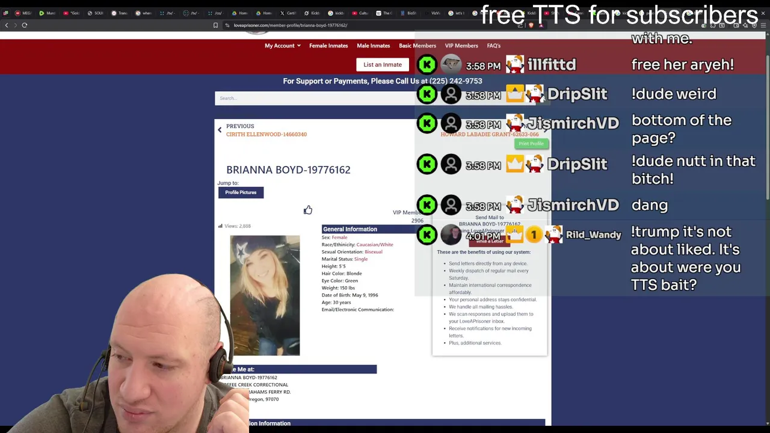
Task: Click the green Print Profile button
Action: coord(531,144)
